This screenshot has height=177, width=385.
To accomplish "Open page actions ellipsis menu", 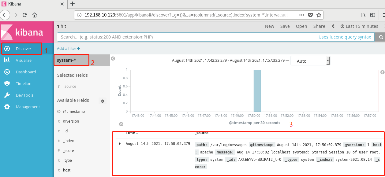I will click(302, 15).
